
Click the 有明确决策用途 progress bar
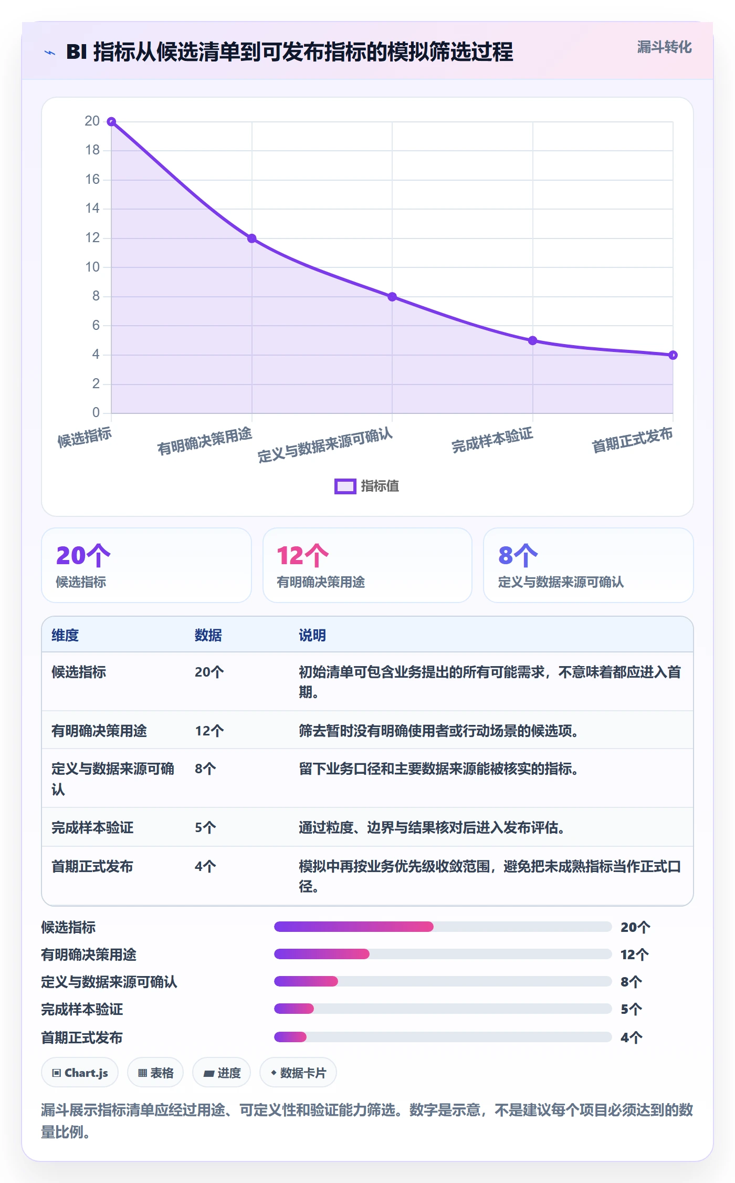tap(443, 954)
